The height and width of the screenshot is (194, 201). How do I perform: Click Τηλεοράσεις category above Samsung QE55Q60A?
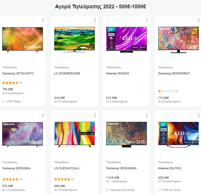[10, 162]
